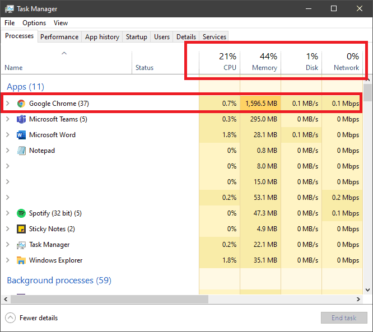The width and height of the screenshot is (373, 332).
Task: Expand the Task Manager process row
Action: pyautogui.click(x=8, y=244)
